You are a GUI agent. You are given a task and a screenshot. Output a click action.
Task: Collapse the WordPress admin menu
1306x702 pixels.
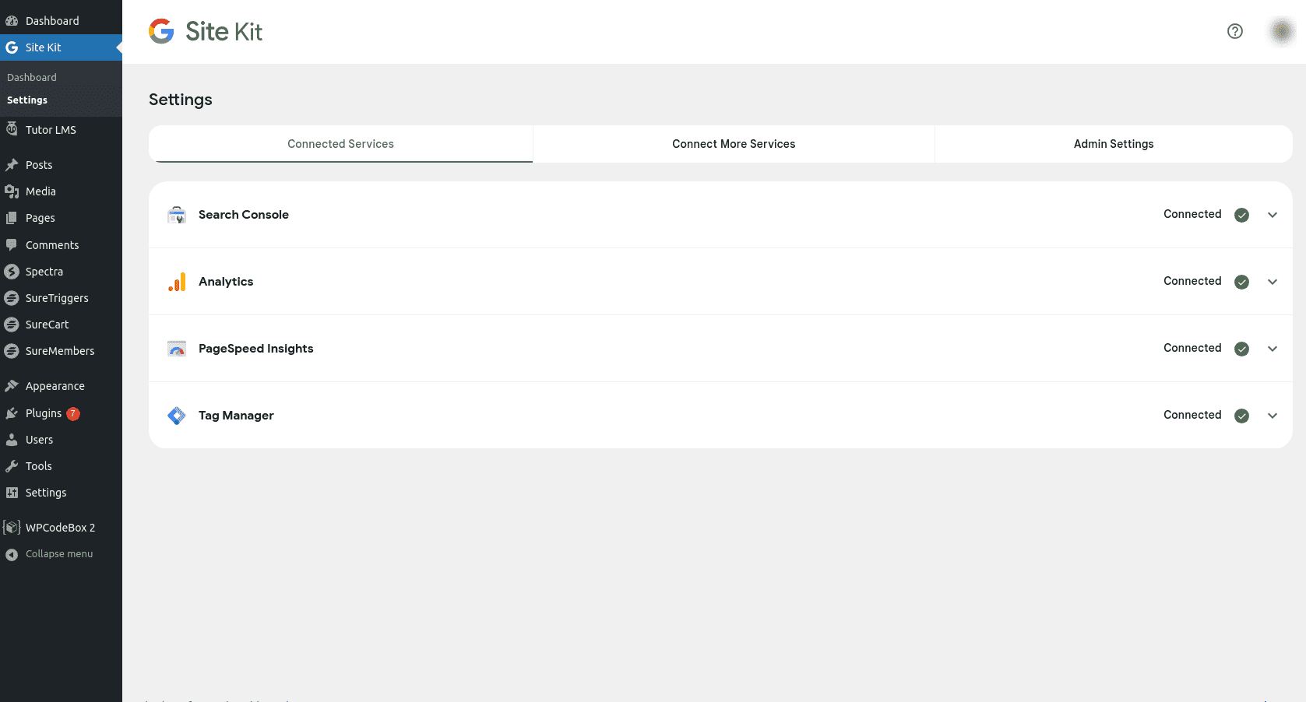pyautogui.click(x=49, y=553)
